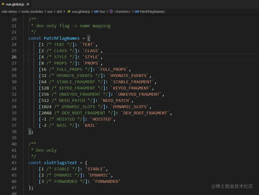Screen dimensions: 259x195
Task: Expand chevron after <function> breadcrumb
Action: [133, 11]
